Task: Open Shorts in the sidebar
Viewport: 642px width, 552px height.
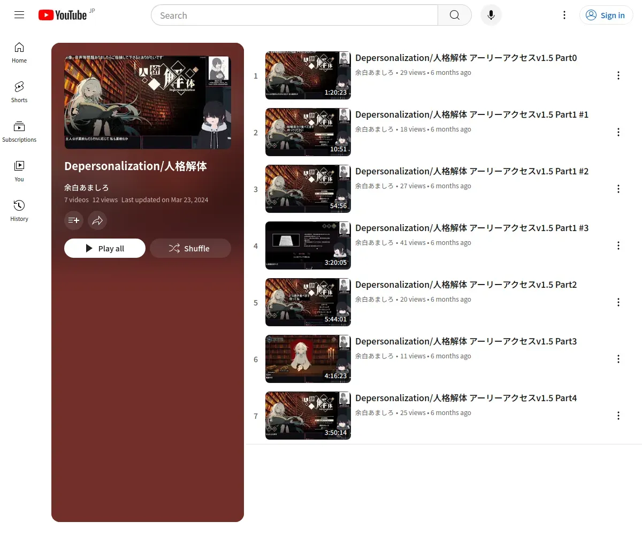Action: click(x=19, y=93)
